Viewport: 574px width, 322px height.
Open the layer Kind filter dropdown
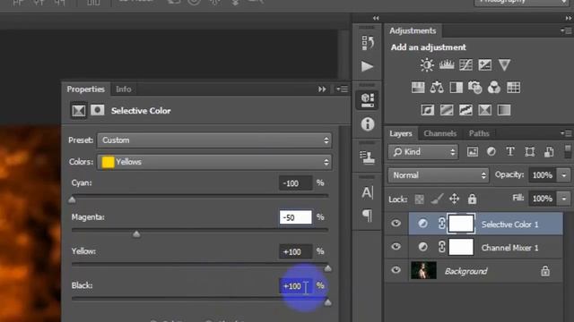point(423,152)
